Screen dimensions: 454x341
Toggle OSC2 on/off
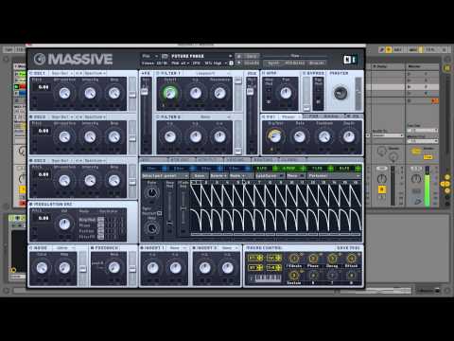[x=31, y=117]
